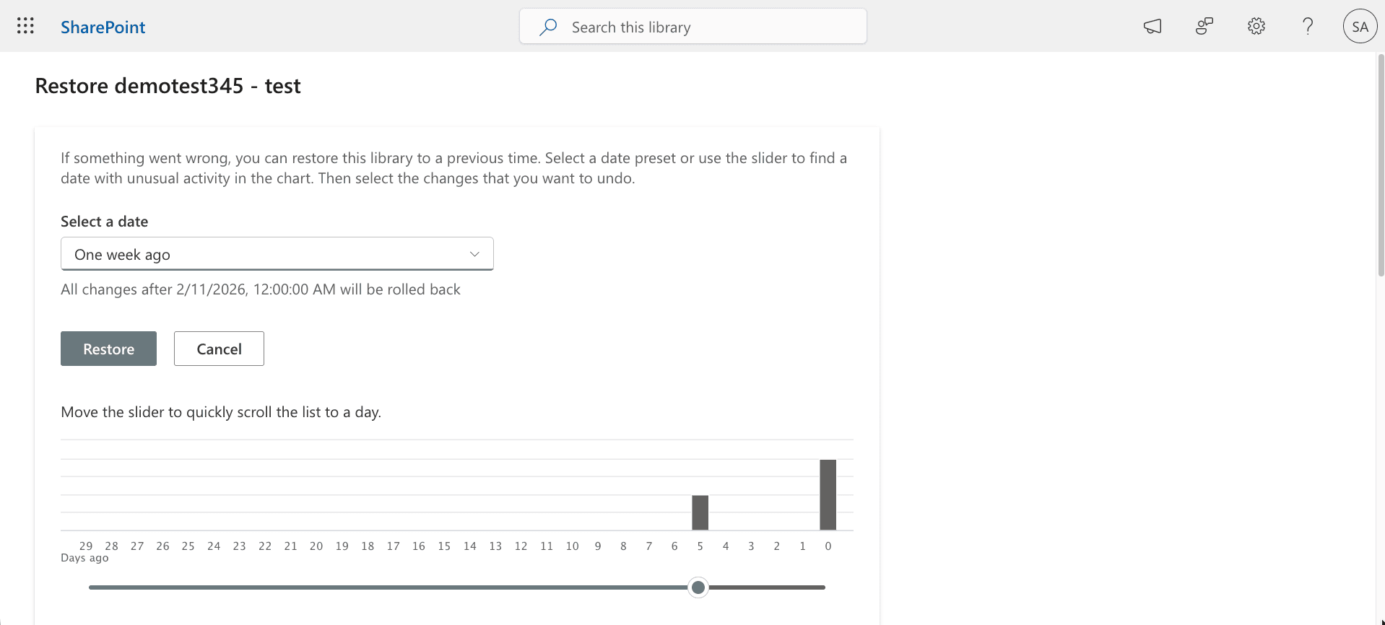
Task: Open the Microsoft 365 app launcher
Action: (25, 26)
